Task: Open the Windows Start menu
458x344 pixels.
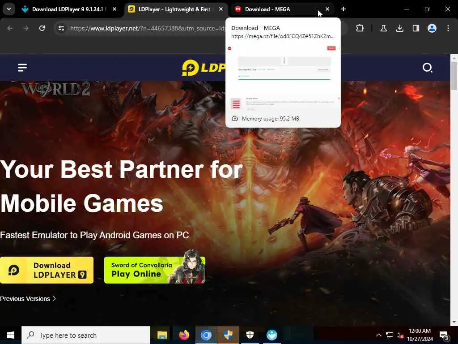Action: [x=11, y=335]
